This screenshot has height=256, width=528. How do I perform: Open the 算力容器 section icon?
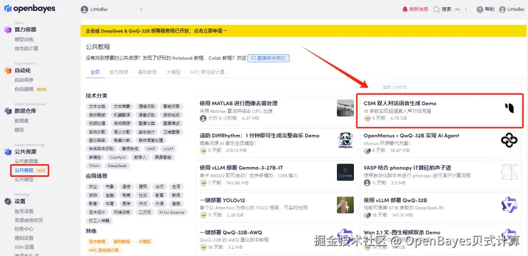click(x=8, y=30)
